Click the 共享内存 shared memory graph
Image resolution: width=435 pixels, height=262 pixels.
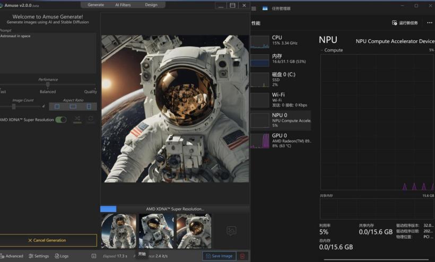click(x=377, y=209)
